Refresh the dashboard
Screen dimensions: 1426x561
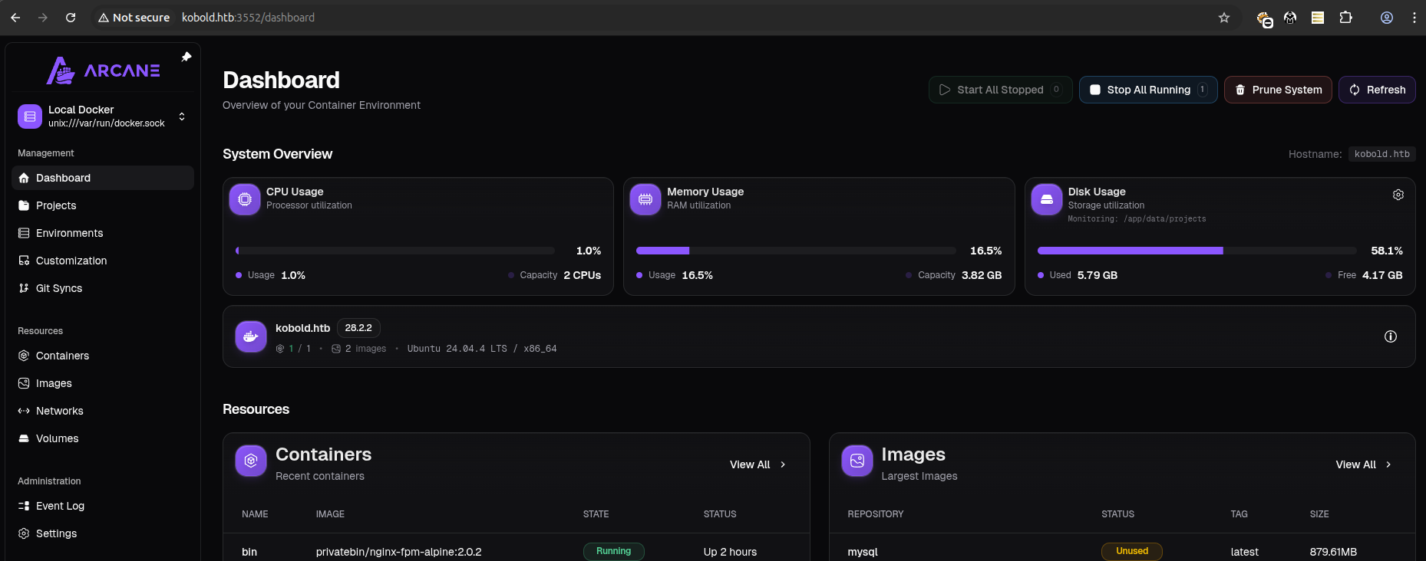pos(1377,90)
